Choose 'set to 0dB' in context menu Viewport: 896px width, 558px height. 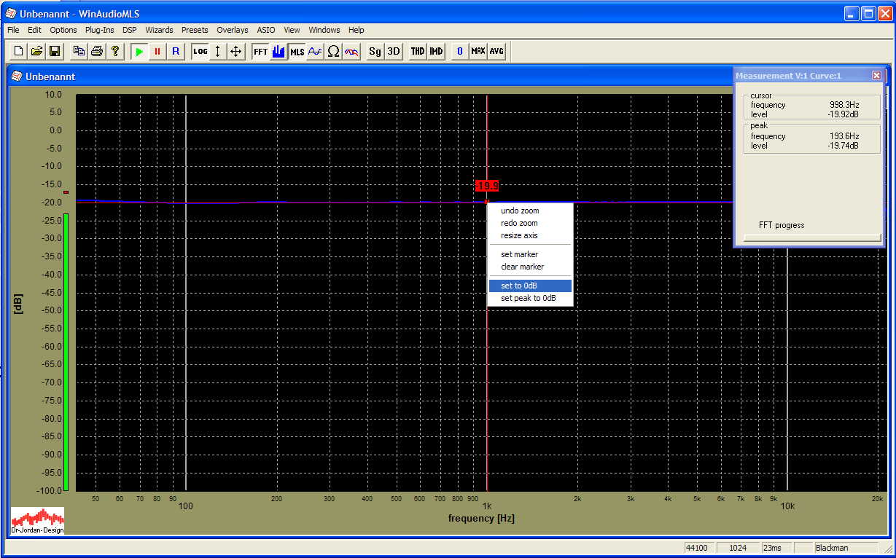[519, 286]
